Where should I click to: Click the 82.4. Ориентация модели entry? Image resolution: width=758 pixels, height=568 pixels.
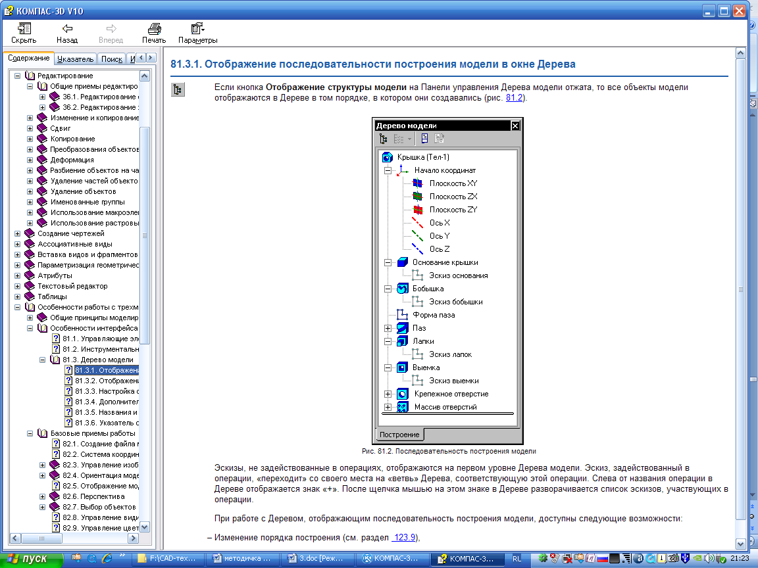(101, 475)
